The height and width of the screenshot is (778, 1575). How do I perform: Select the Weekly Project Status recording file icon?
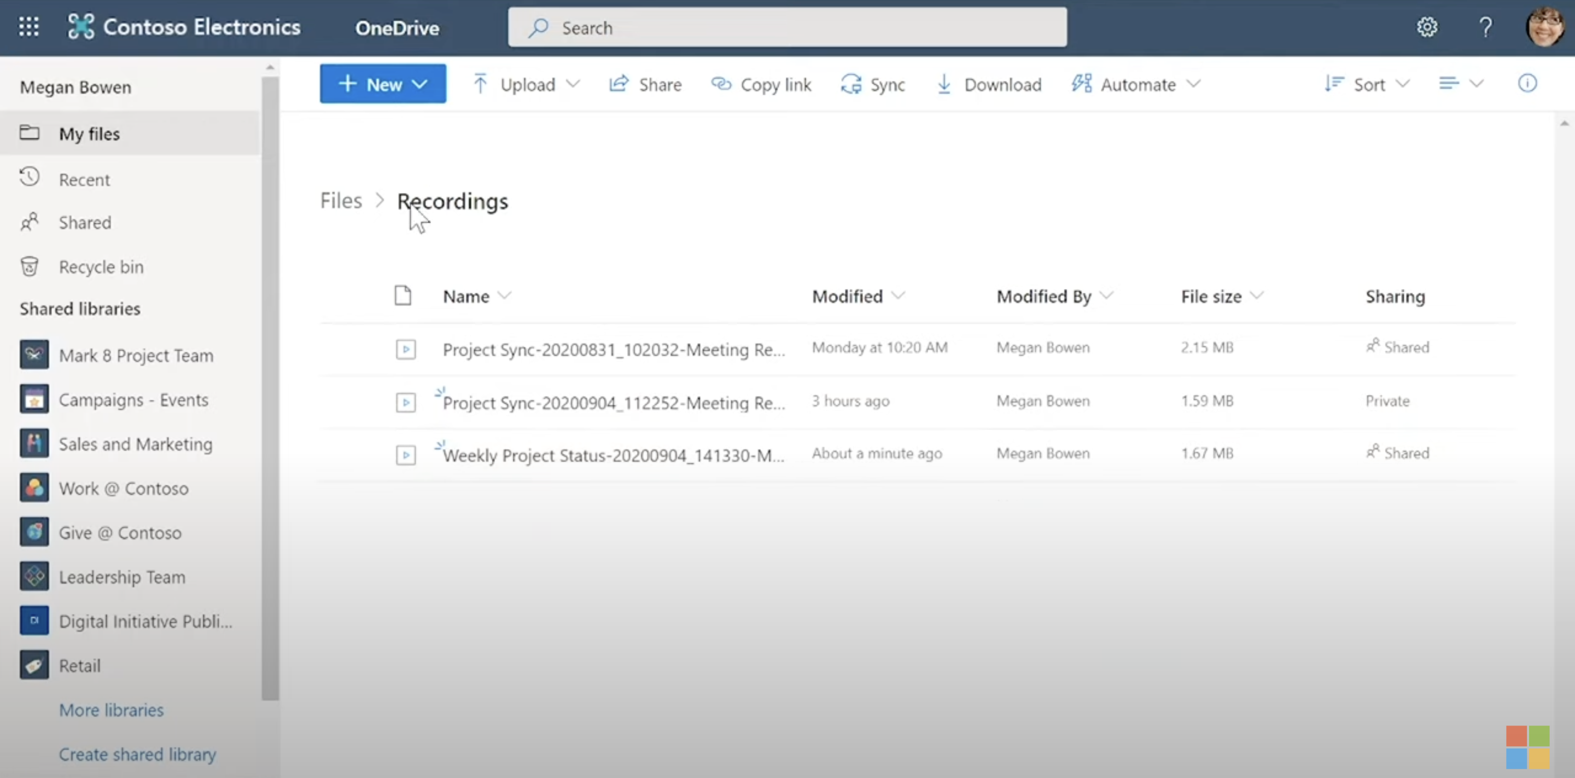405,455
